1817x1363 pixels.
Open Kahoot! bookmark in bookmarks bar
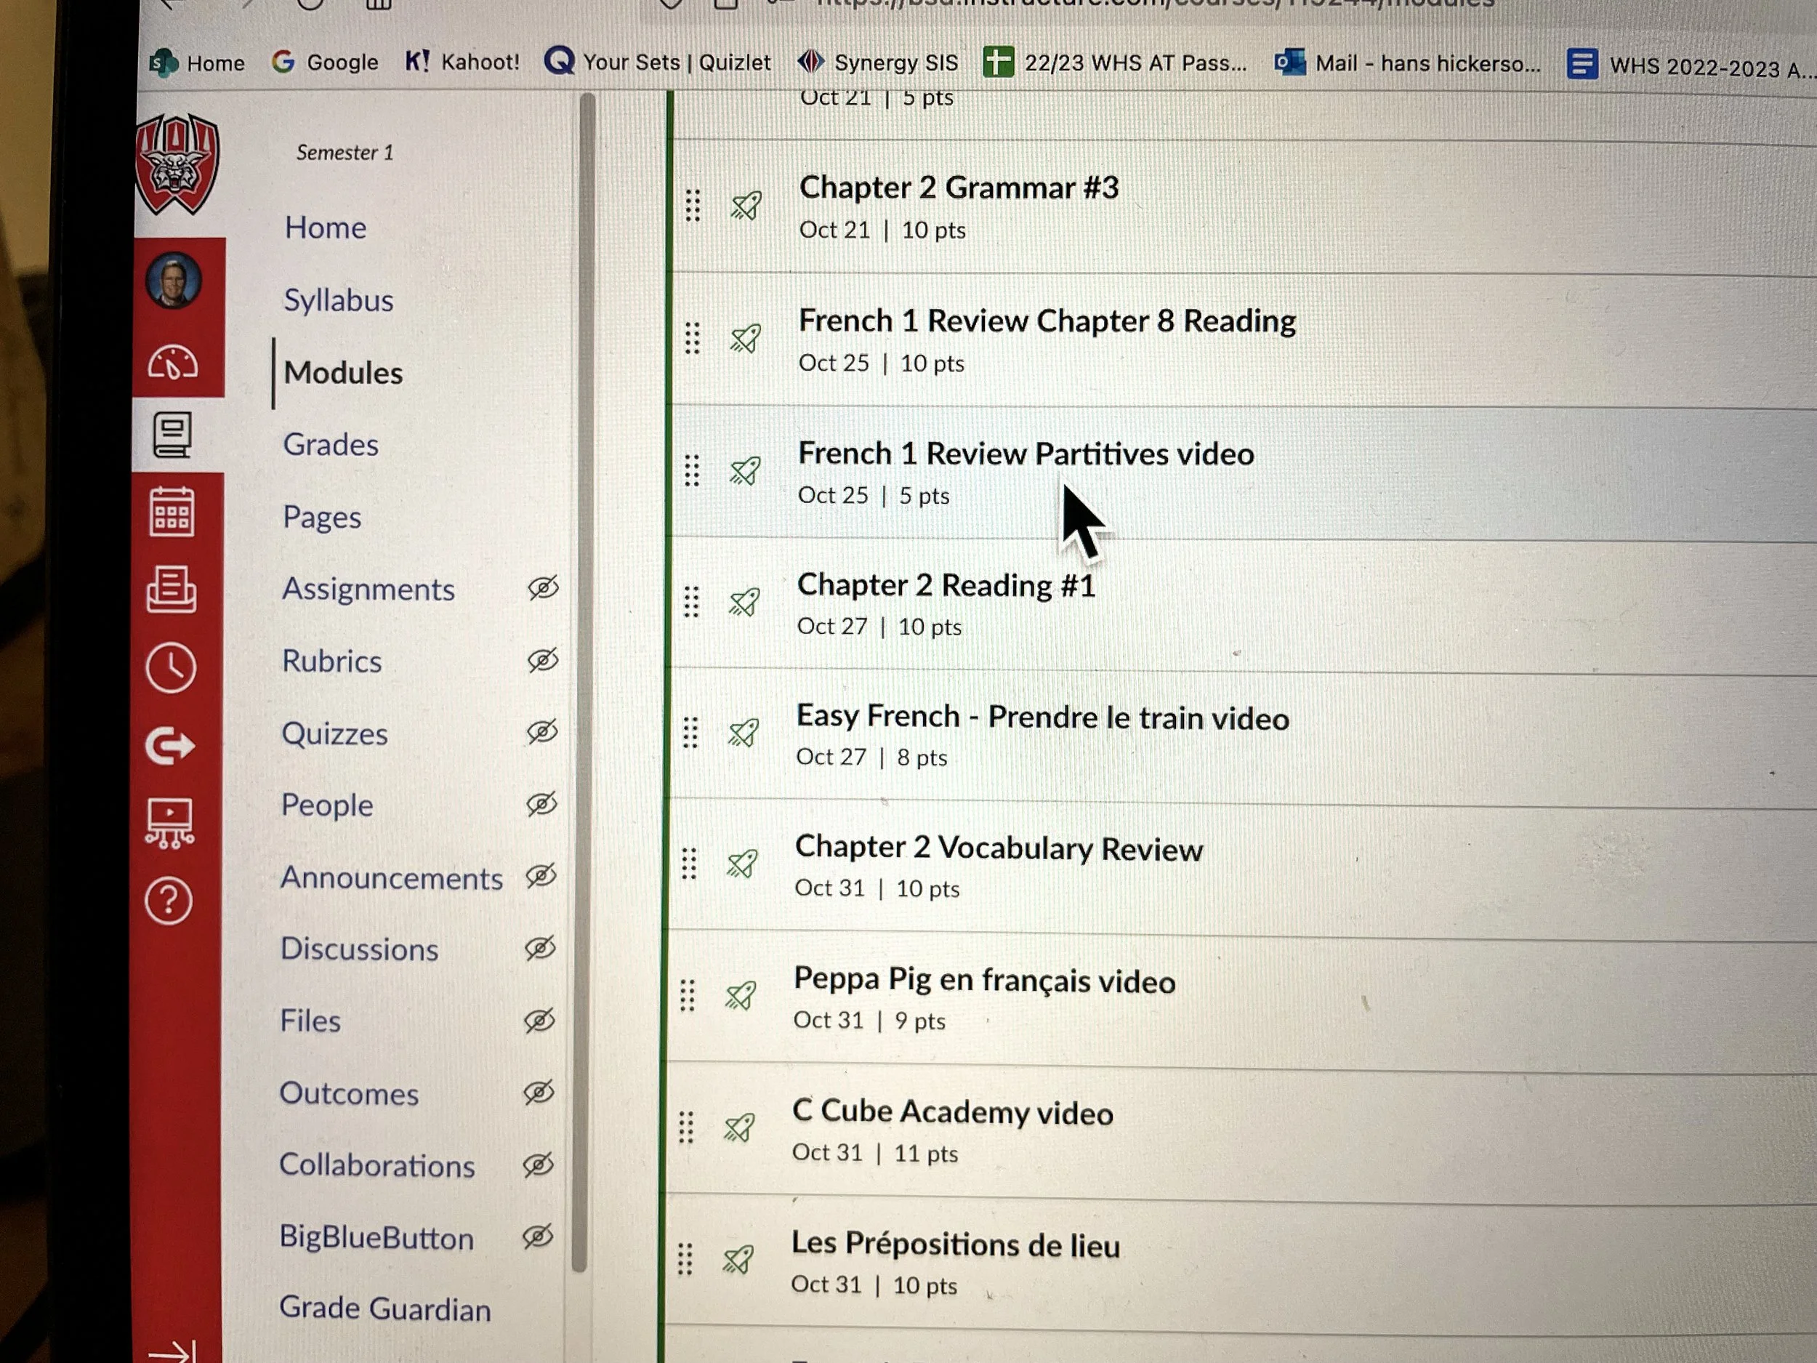(462, 62)
